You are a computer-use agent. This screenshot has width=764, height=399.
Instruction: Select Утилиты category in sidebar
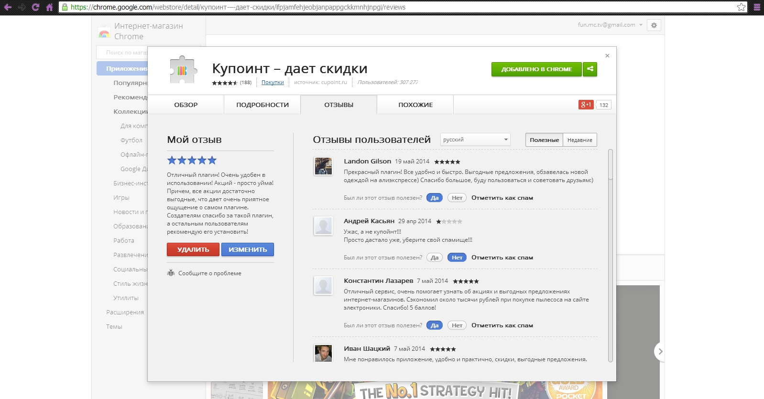[126, 298]
